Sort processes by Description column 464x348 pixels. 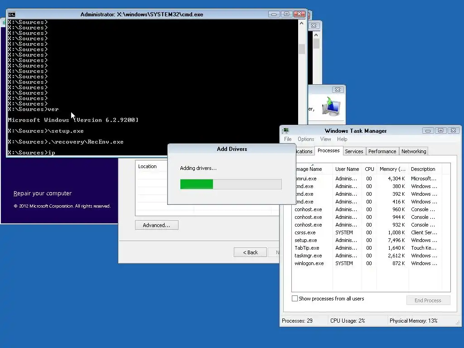coord(425,169)
